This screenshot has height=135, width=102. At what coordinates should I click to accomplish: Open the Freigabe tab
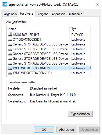pos(42,14)
